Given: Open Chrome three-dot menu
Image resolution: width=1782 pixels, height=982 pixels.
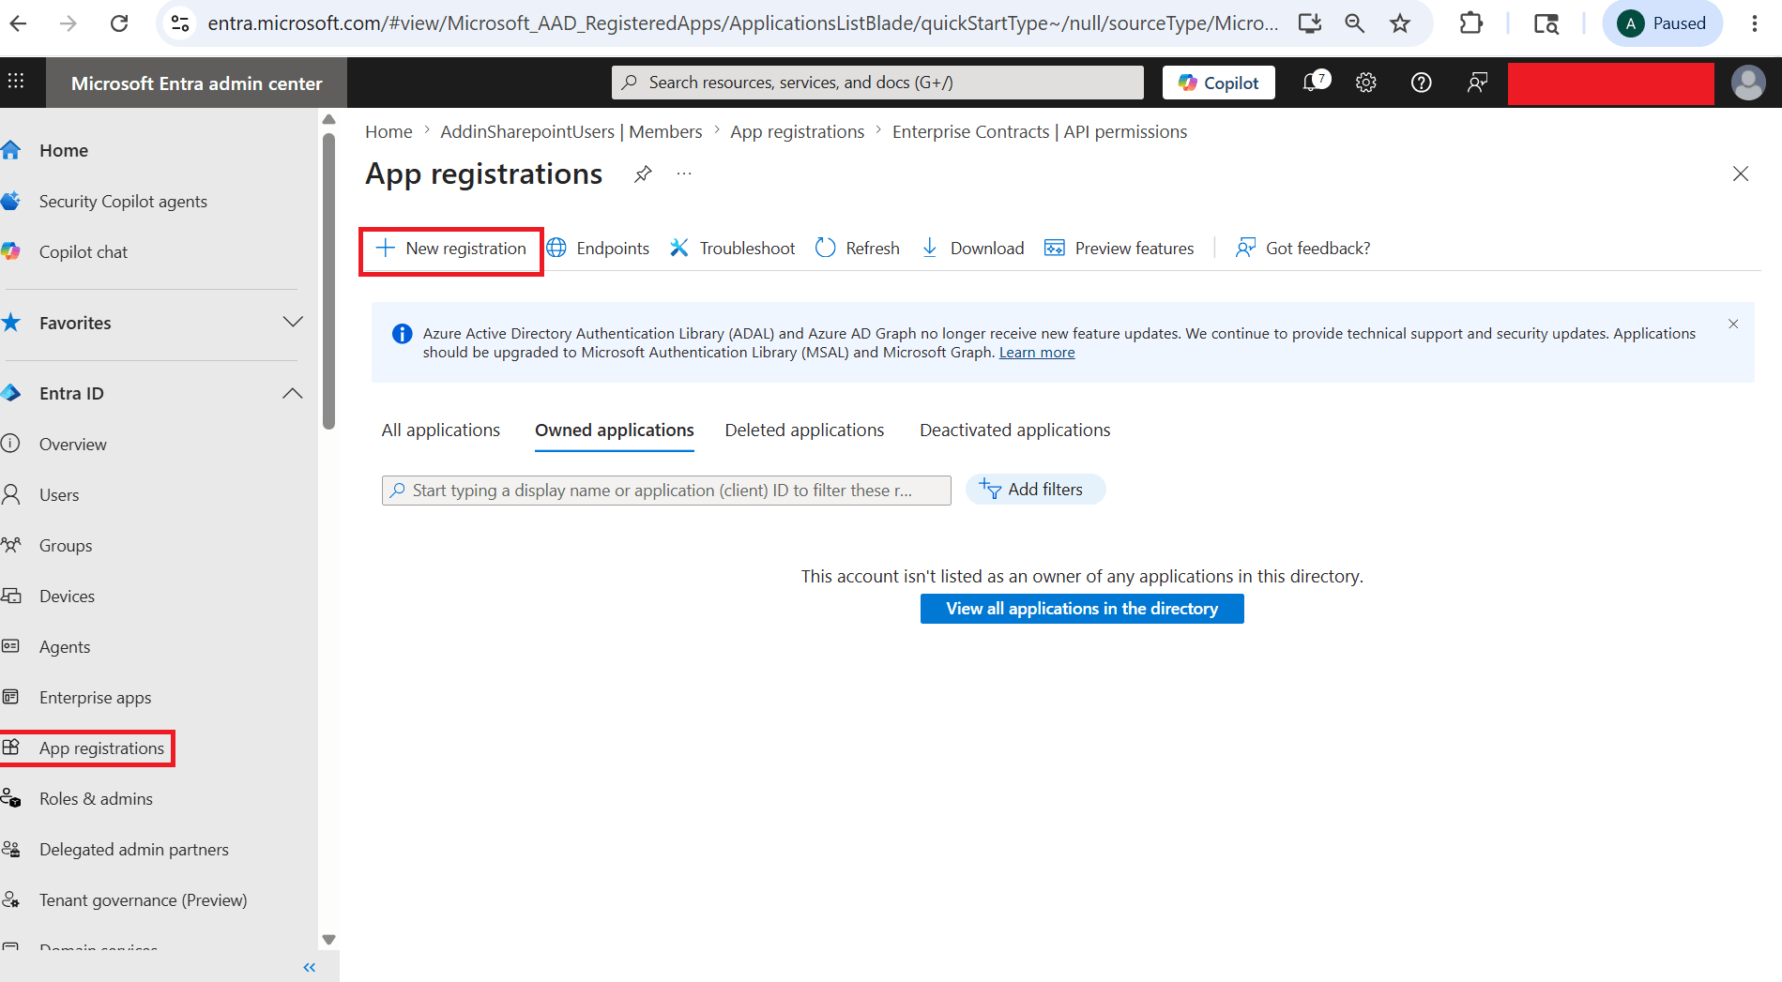Looking at the screenshot, I should pyautogui.click(x=1754, y=23).
